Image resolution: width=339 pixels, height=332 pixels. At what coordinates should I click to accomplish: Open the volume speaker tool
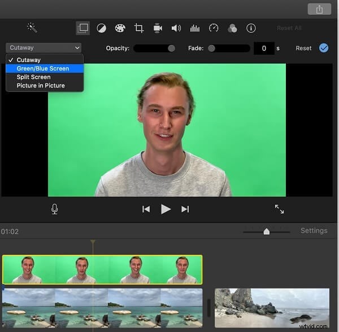(176, 28)
